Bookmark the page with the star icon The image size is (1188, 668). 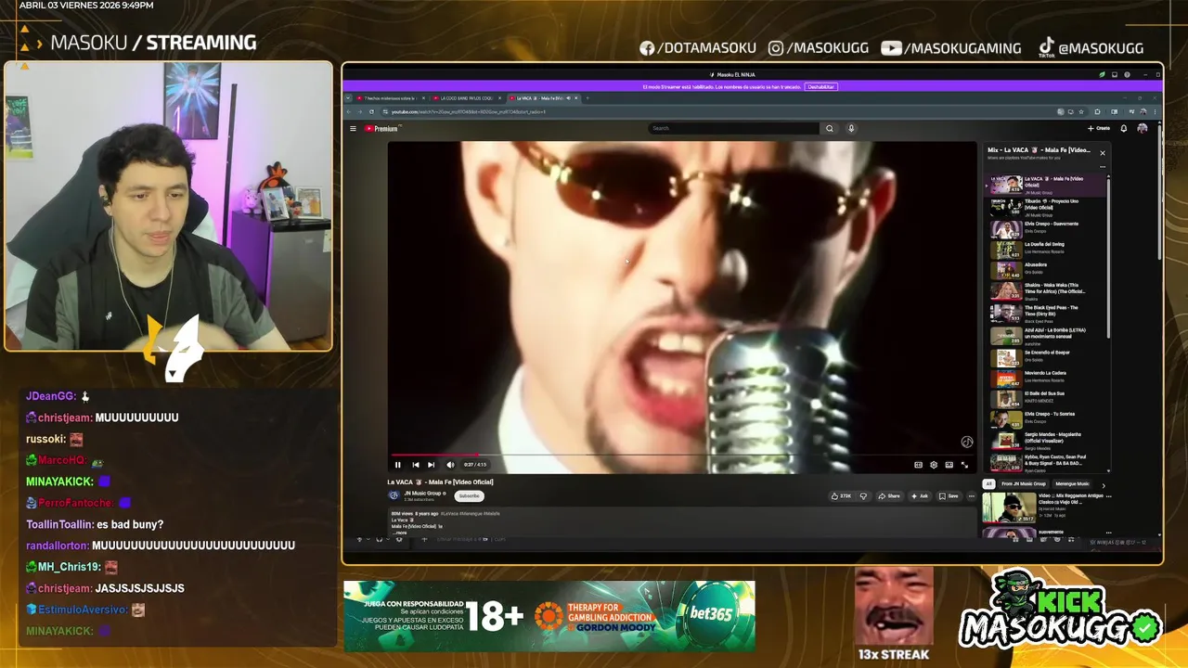tap(1081, 111)
